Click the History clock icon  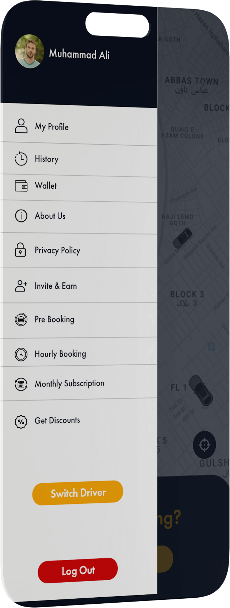coord(21,159)
